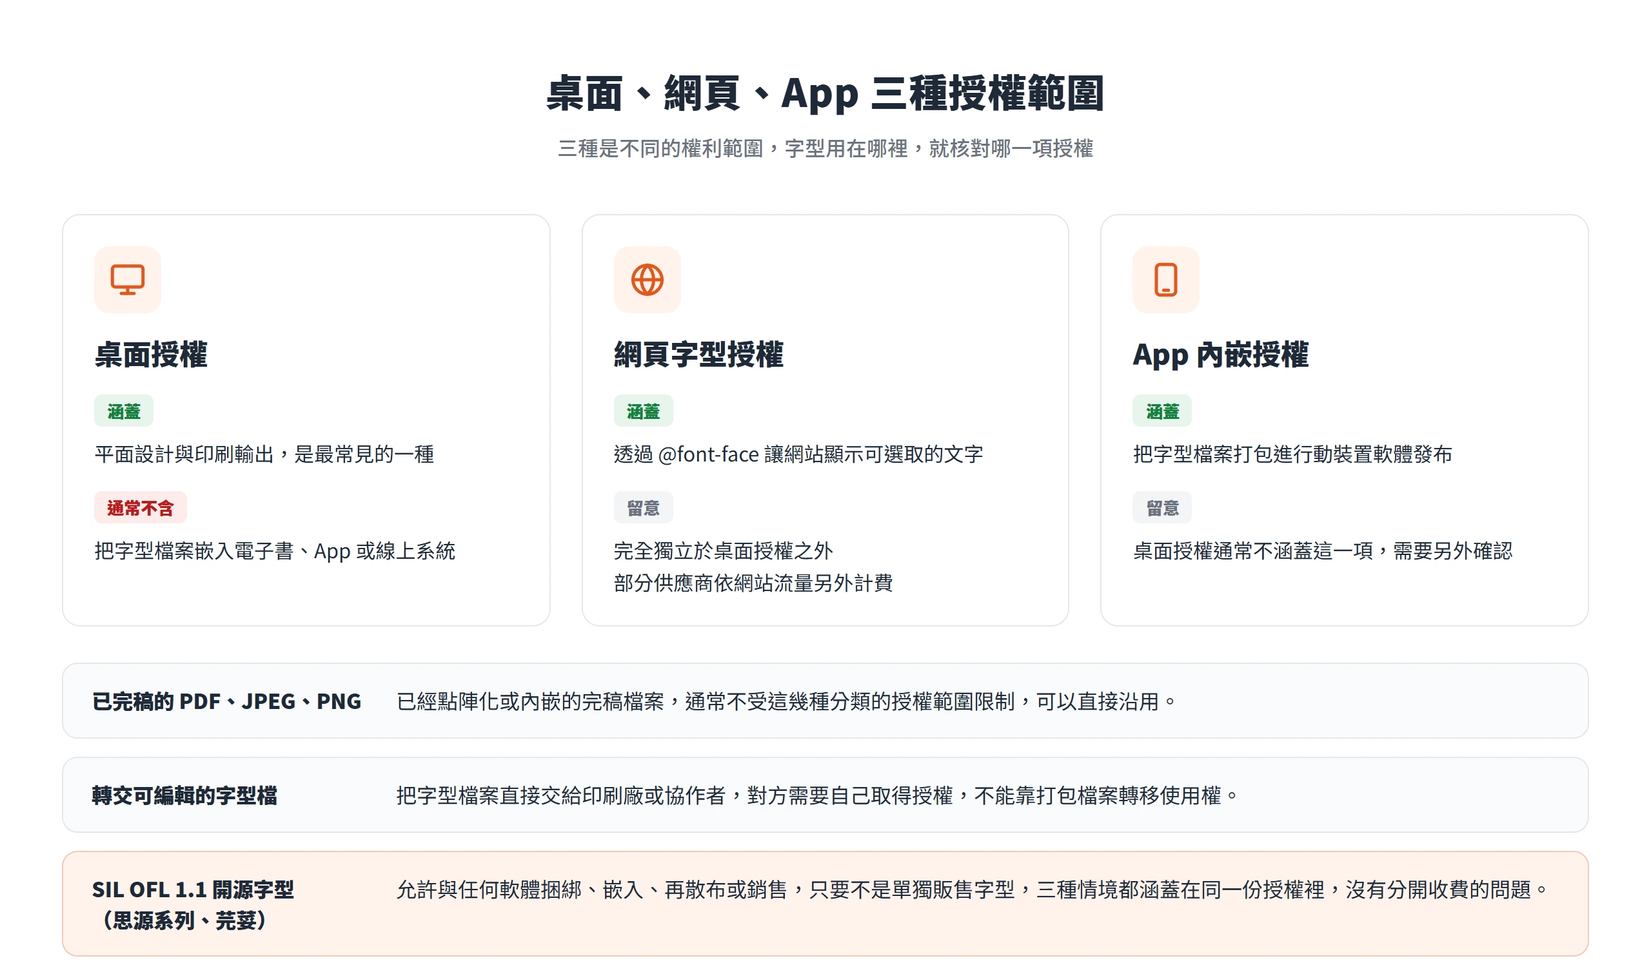Click the sentence starting 允許與任何軟體捆綁
Viewport: 1651px width, 972px height.
973,889
